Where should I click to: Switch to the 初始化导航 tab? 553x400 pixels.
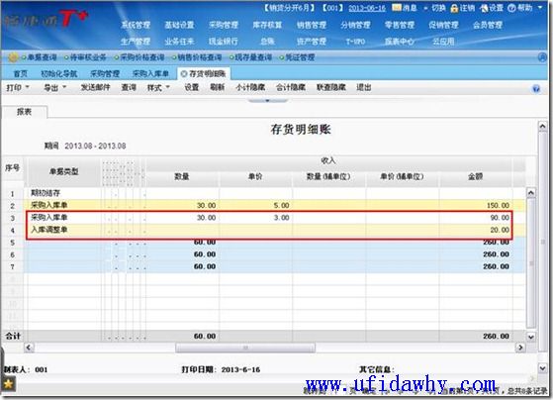click(x=59, y=74)
